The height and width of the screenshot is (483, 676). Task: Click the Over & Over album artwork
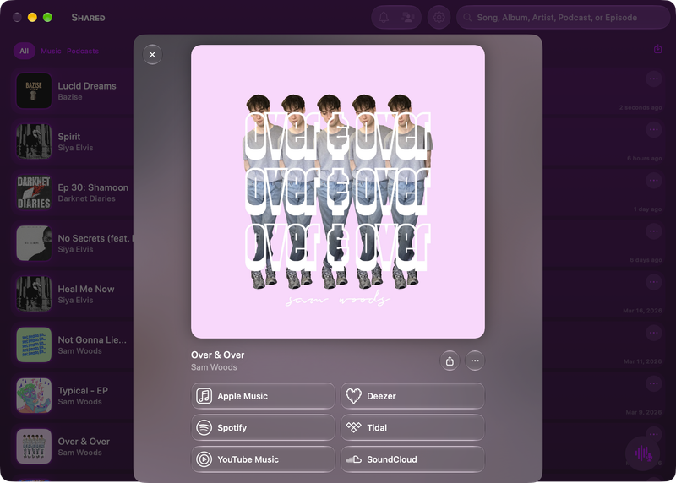pos(338,192)
